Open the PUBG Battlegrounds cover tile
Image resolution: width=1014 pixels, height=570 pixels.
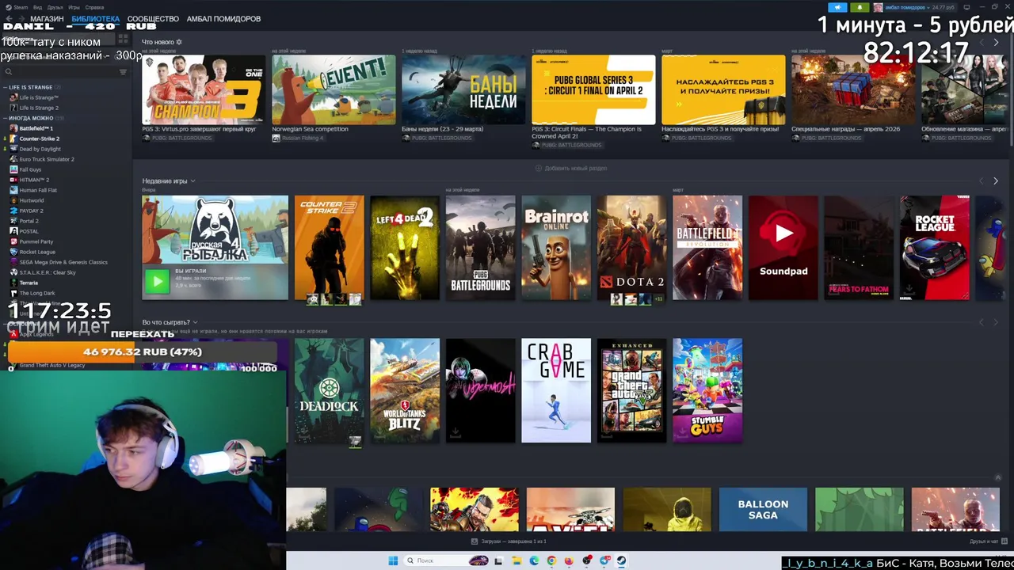(x=480, y=248)
